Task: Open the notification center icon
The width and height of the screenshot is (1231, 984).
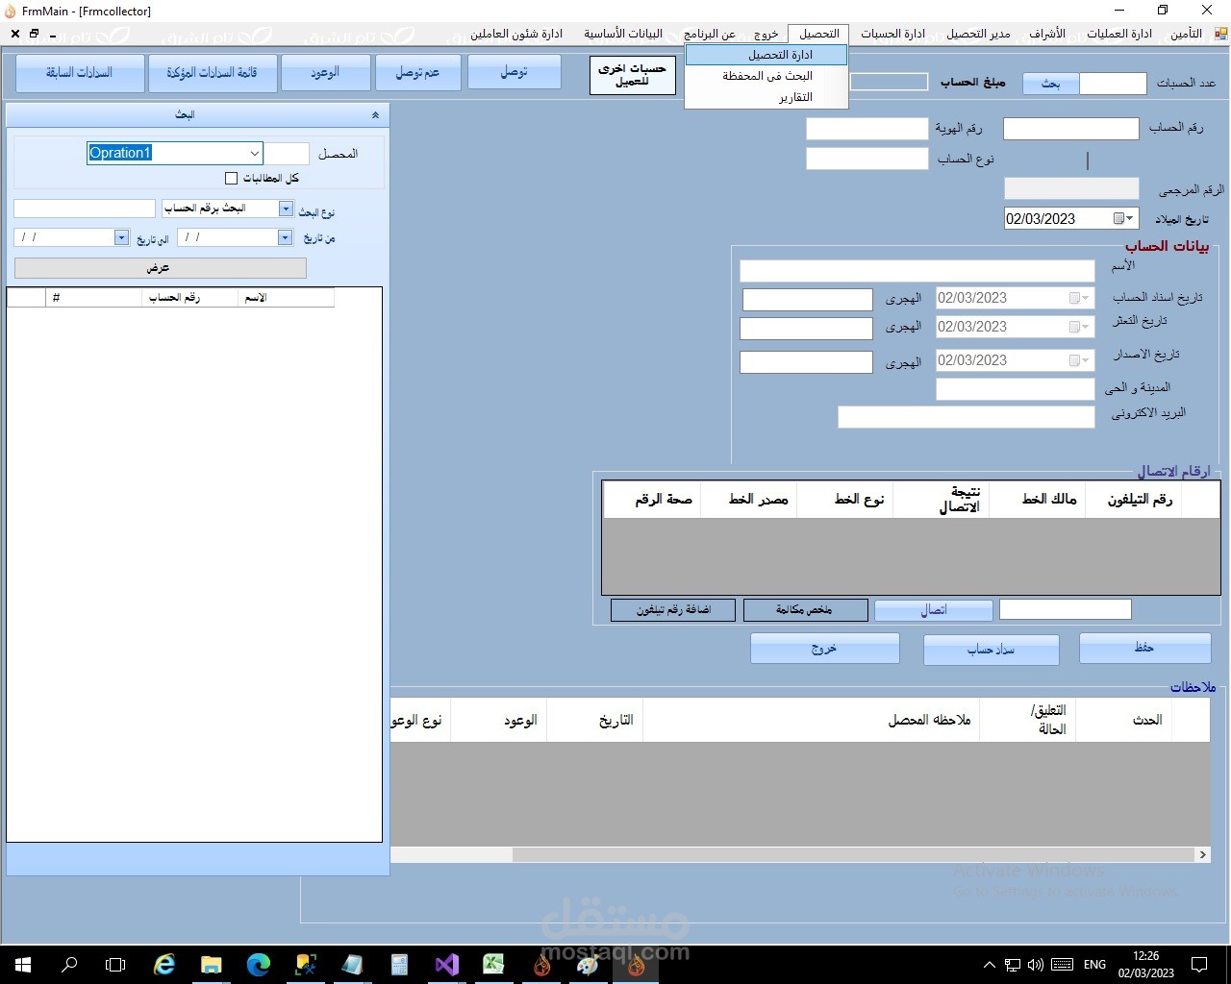Action: (x=1199, y=964)
